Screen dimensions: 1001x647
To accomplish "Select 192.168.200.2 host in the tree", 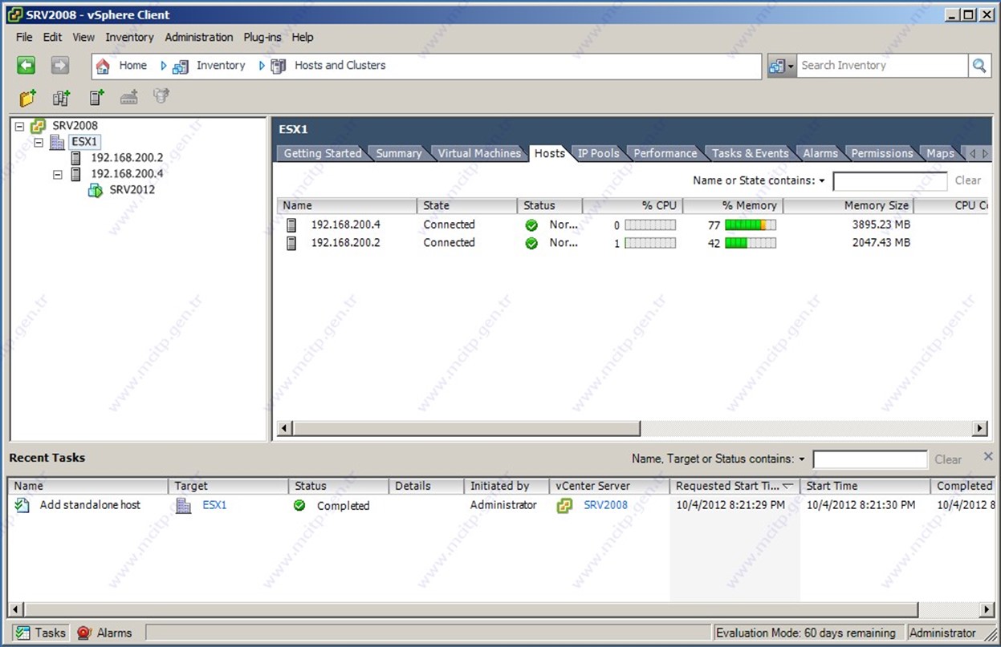I will coord(127,158).
